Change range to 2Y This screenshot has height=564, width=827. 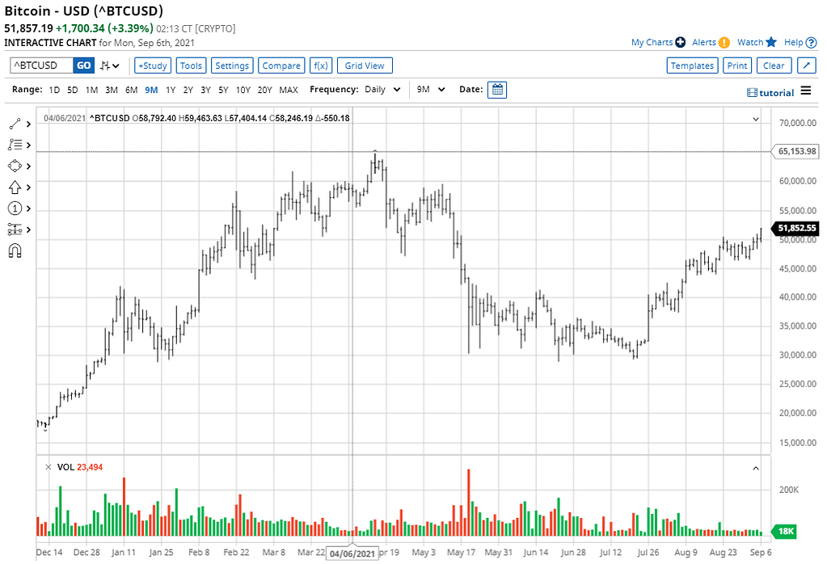coord(188,90)
